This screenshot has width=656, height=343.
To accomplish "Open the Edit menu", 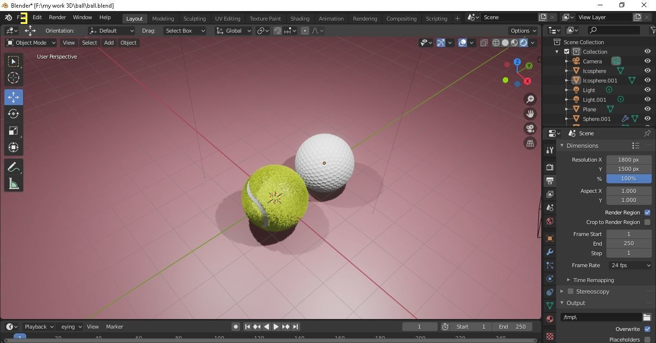I will (37, 17).
